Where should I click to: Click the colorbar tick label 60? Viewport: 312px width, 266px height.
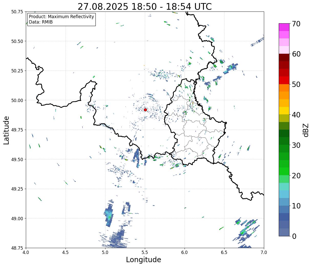click(296, 54)
